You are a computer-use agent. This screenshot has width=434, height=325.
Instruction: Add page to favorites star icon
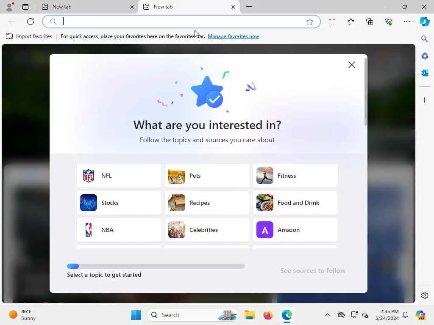coord(310,22)
